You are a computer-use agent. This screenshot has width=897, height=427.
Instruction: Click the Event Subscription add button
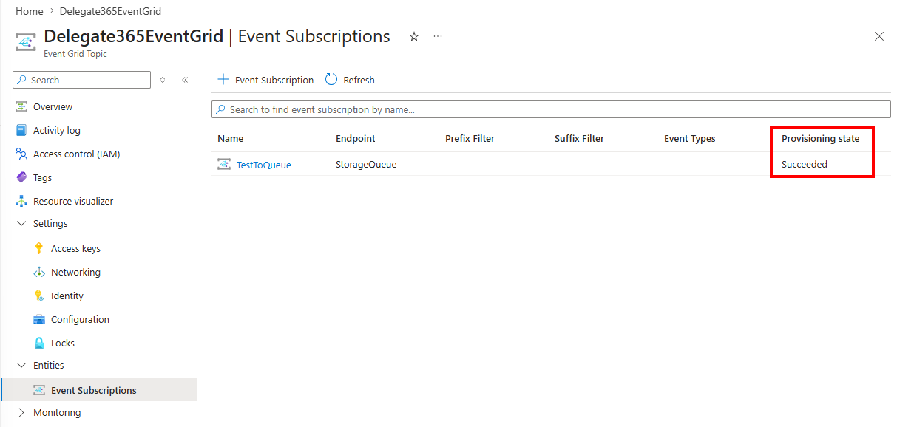(265, 80)
